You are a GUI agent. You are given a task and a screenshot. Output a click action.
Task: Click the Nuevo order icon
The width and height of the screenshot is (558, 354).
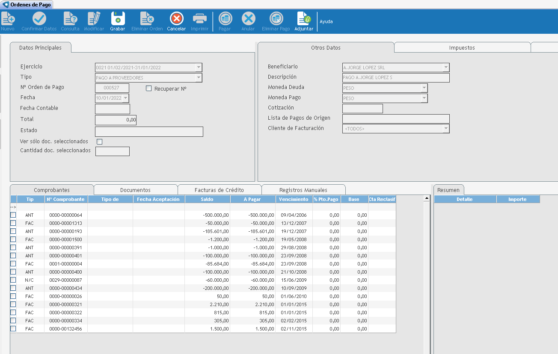(x=8, y=19)
